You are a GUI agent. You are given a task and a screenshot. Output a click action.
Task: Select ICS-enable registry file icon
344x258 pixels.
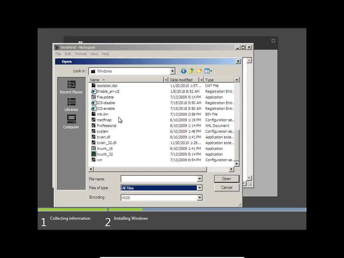point(93,109)
